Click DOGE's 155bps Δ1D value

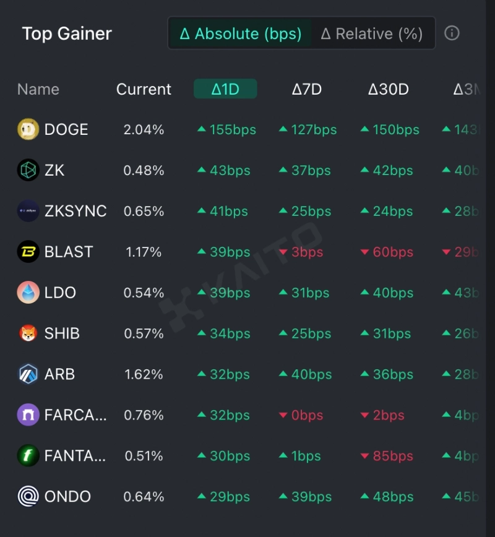pos(226,130)
